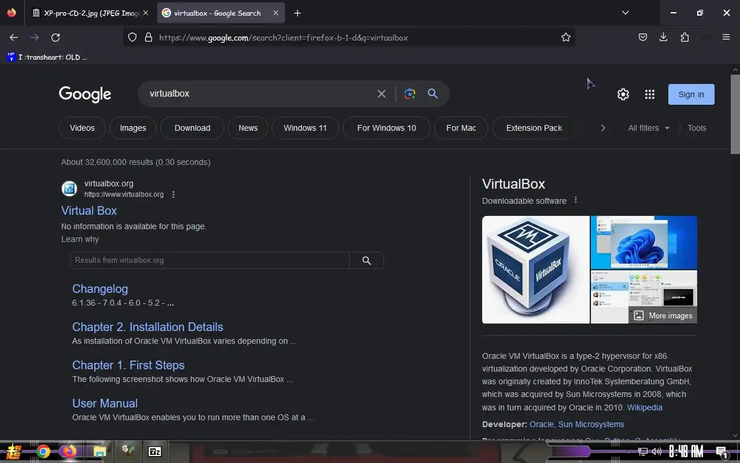740x463 pixels.
Task: Click Chrome icon in the taskbar
Action: click(x=43, y=451)
